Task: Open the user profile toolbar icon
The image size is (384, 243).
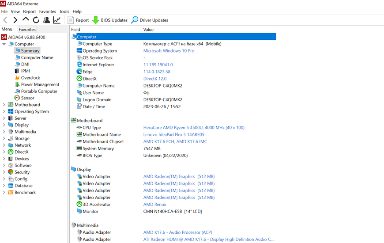Action: [x=46, y=20]
